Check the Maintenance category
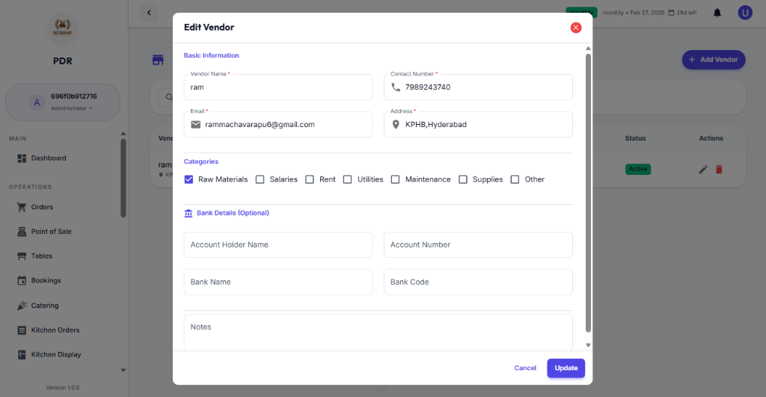This screenshot has height=397, width=766. (395, 179)
